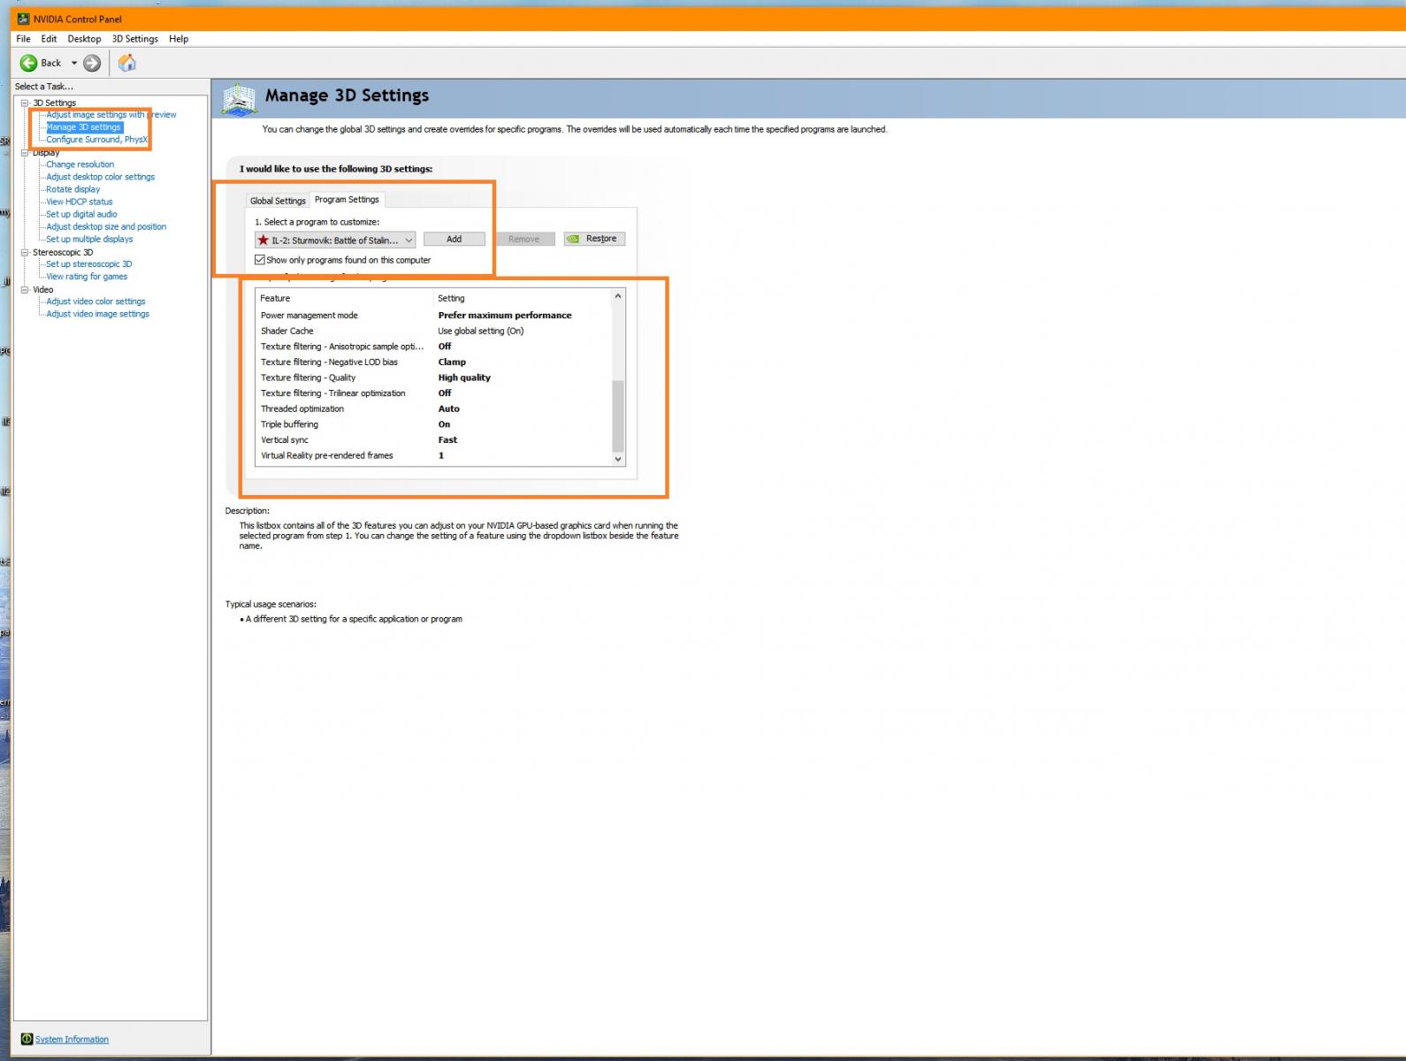The height and width of the screenshot is (1061, 1406).
Task: Collapse the Display tree node
Action: (x=25, y=153)
